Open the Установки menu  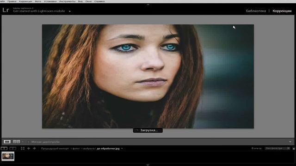[x=50, y=1]
